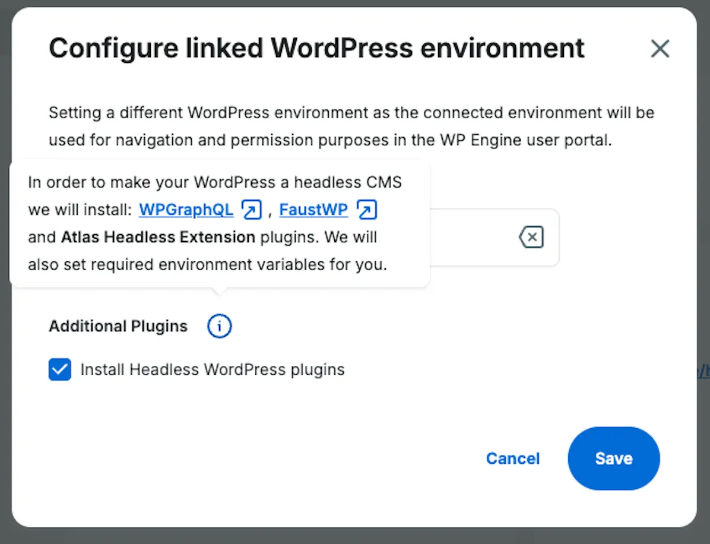Click the info circle next to Additional Plugins
Viewport: 710px width, 544px height.
219,326
